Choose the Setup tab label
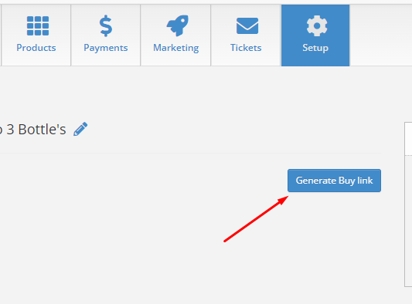 click(x=315, y=48)
